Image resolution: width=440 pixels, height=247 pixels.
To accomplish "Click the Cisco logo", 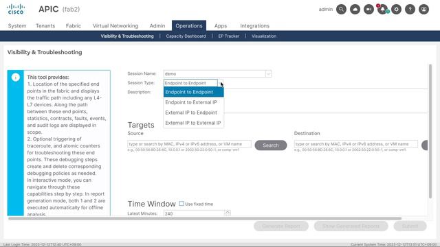I will click(16, 9).
